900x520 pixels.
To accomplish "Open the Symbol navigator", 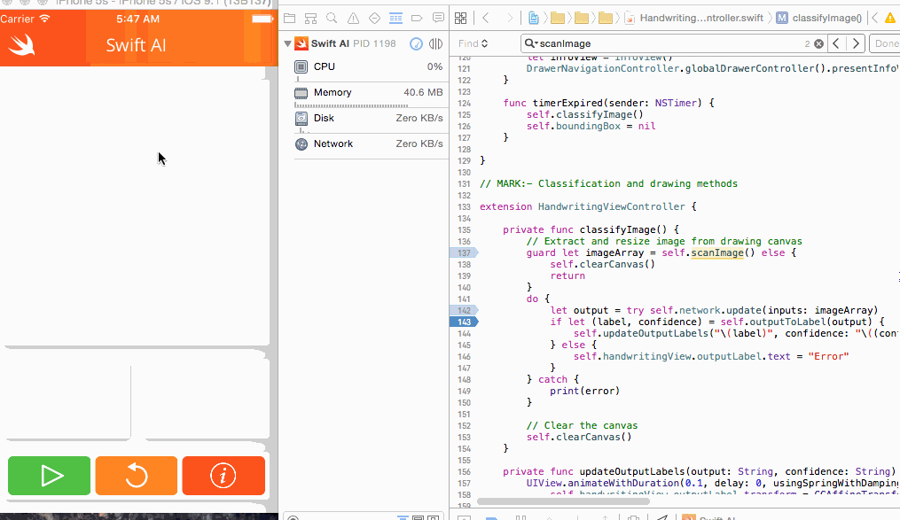I will tap(310, 19).
